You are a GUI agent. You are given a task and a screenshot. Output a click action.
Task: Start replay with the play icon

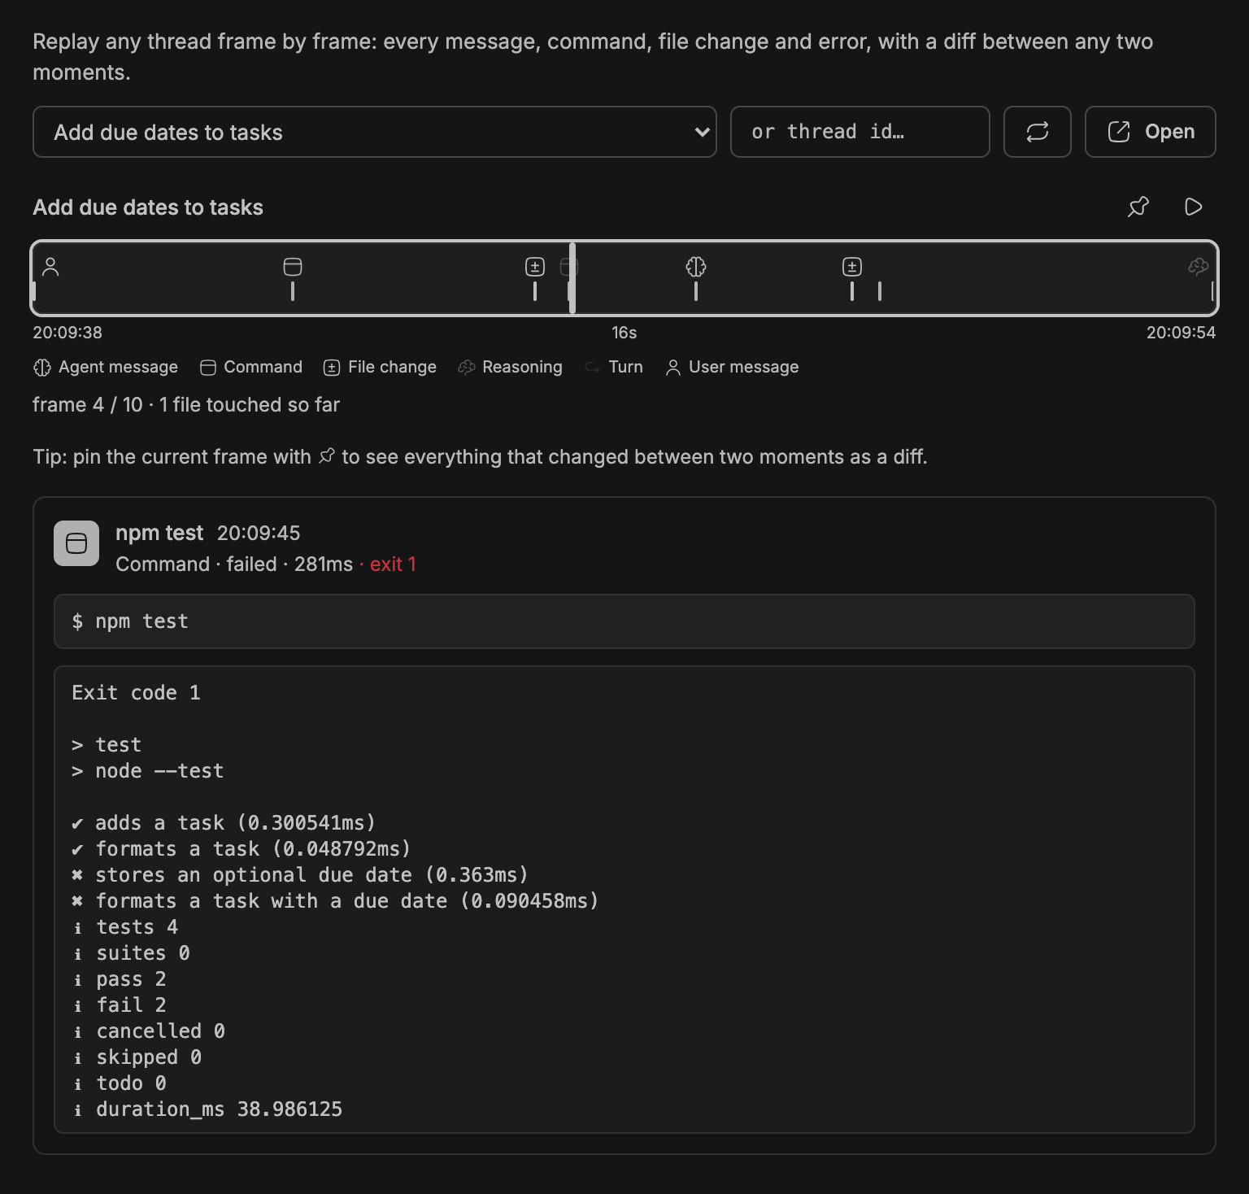coord(1193,207)
